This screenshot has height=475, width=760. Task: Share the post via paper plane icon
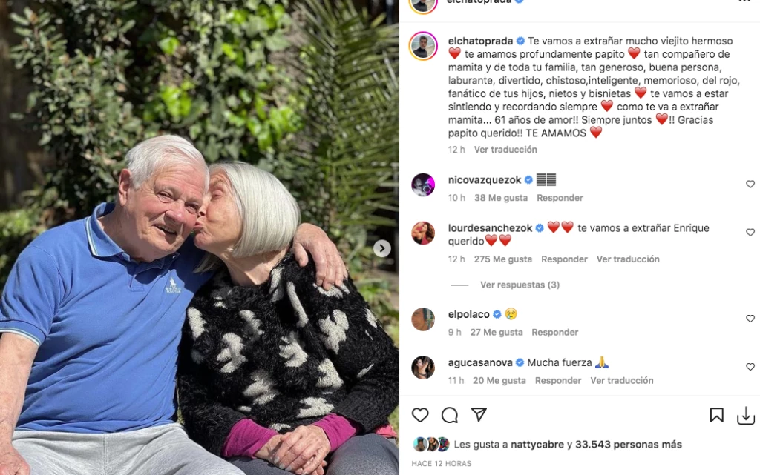coord(479,414)
